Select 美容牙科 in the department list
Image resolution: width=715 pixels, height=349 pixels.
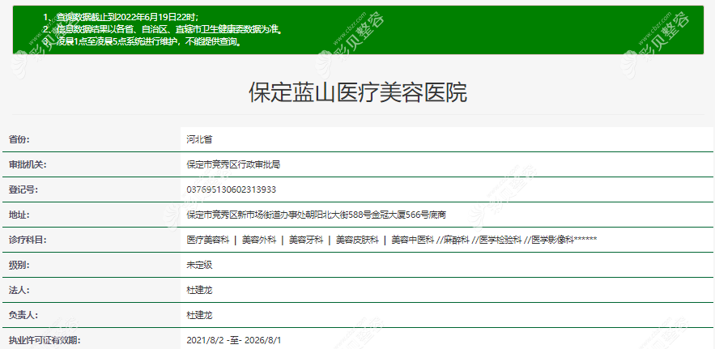point(306,240)
